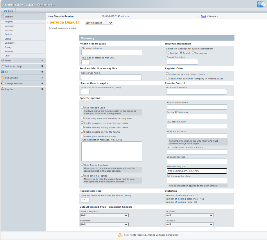The width and height of the screenshot is (267, 240).
Task: Click the Format for dates field
Action: click(x=182, y=62)
